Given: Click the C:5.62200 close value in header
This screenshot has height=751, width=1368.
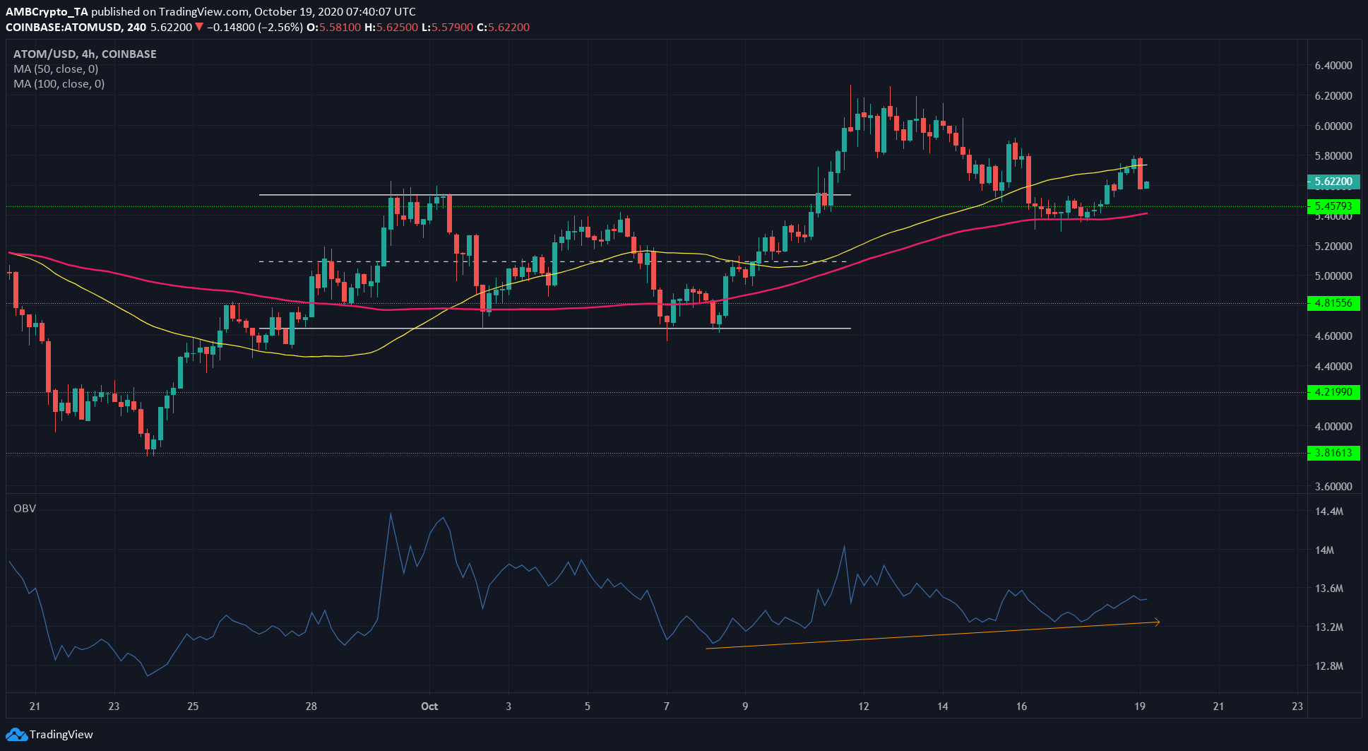Looking at the screenshot, I should pyautogui.click(x=503, y=28).
